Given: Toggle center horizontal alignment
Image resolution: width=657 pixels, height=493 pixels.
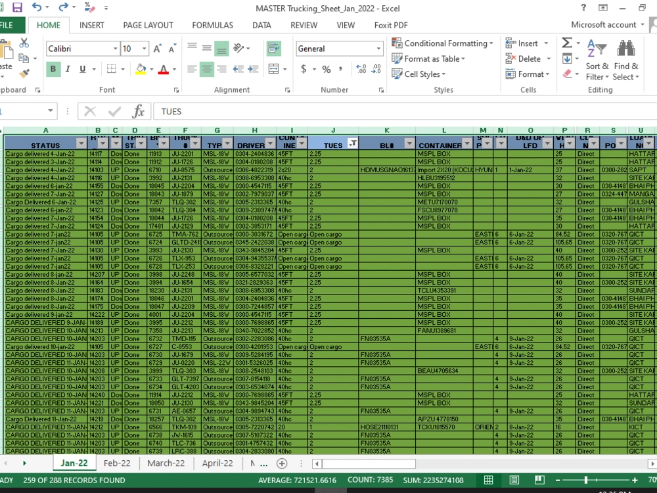Looking at the screenshot, I should click(x=206, y=69).
